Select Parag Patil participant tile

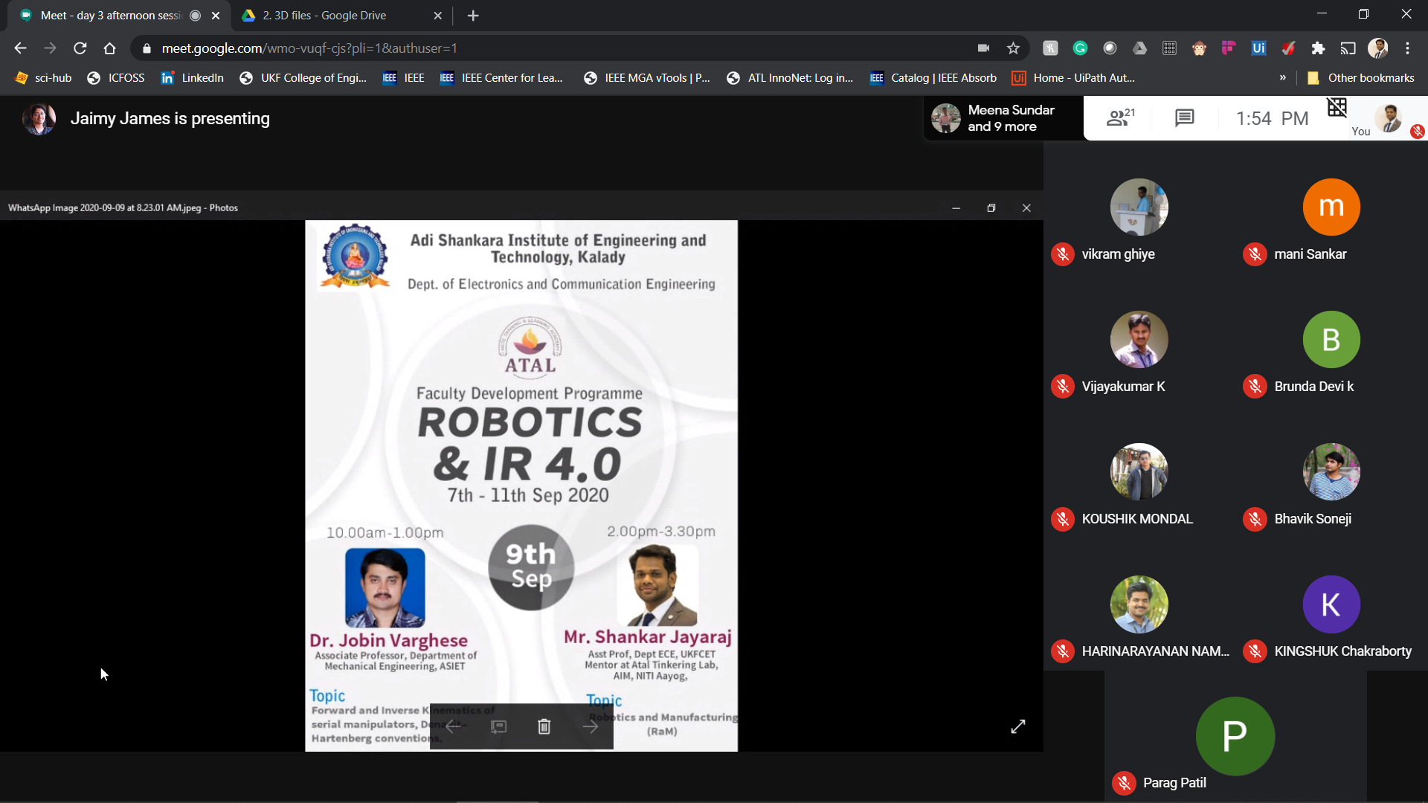(1235, 736)
